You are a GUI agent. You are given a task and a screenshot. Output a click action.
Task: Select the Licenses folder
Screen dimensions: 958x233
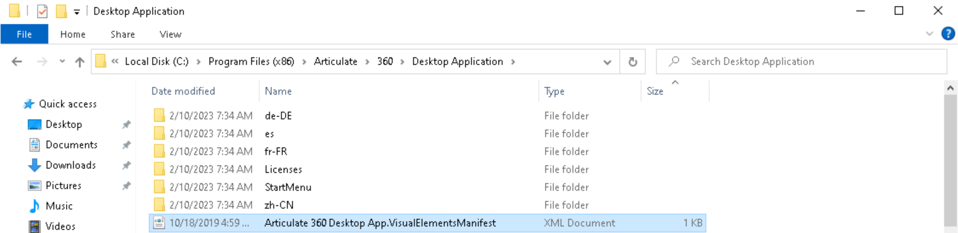click(x=284, y=170)
